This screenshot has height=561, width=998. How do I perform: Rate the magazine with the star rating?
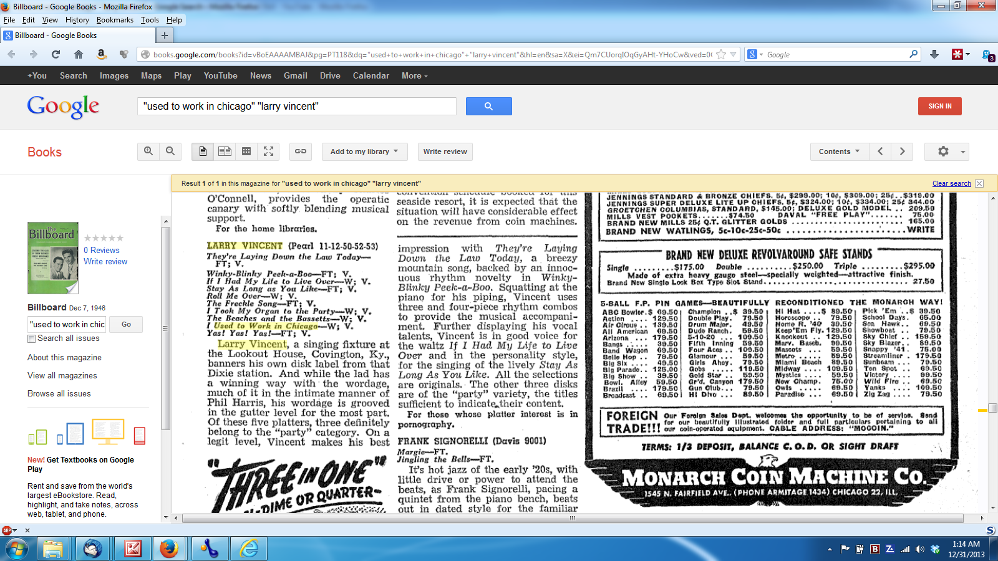tap(104, 238)
